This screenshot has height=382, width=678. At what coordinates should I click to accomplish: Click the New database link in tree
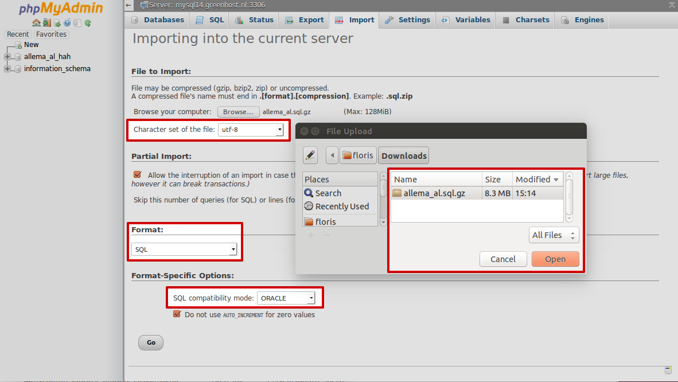31,45
